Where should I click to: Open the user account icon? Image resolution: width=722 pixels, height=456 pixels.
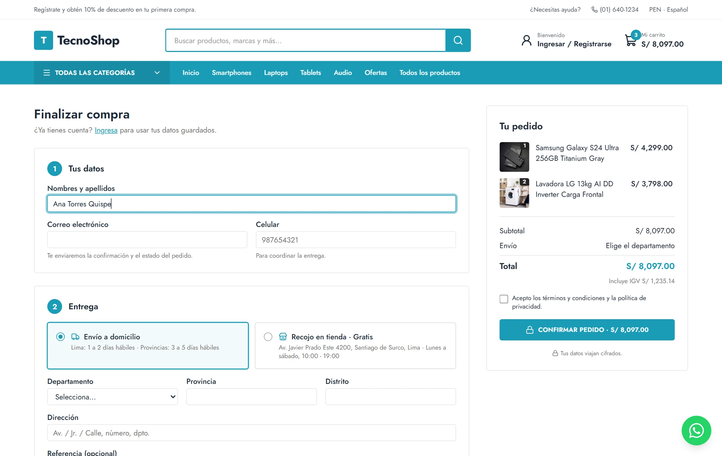(527, 40)
